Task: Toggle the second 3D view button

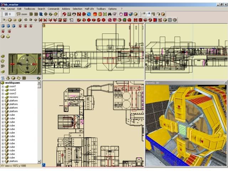Action: click(36, 14)
